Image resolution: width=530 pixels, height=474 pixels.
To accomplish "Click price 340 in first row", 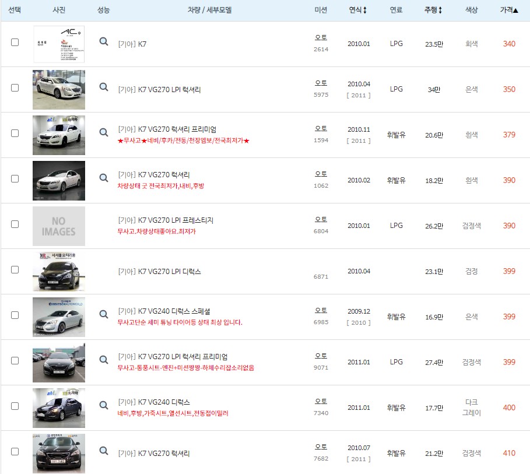I will pos(509,44).
